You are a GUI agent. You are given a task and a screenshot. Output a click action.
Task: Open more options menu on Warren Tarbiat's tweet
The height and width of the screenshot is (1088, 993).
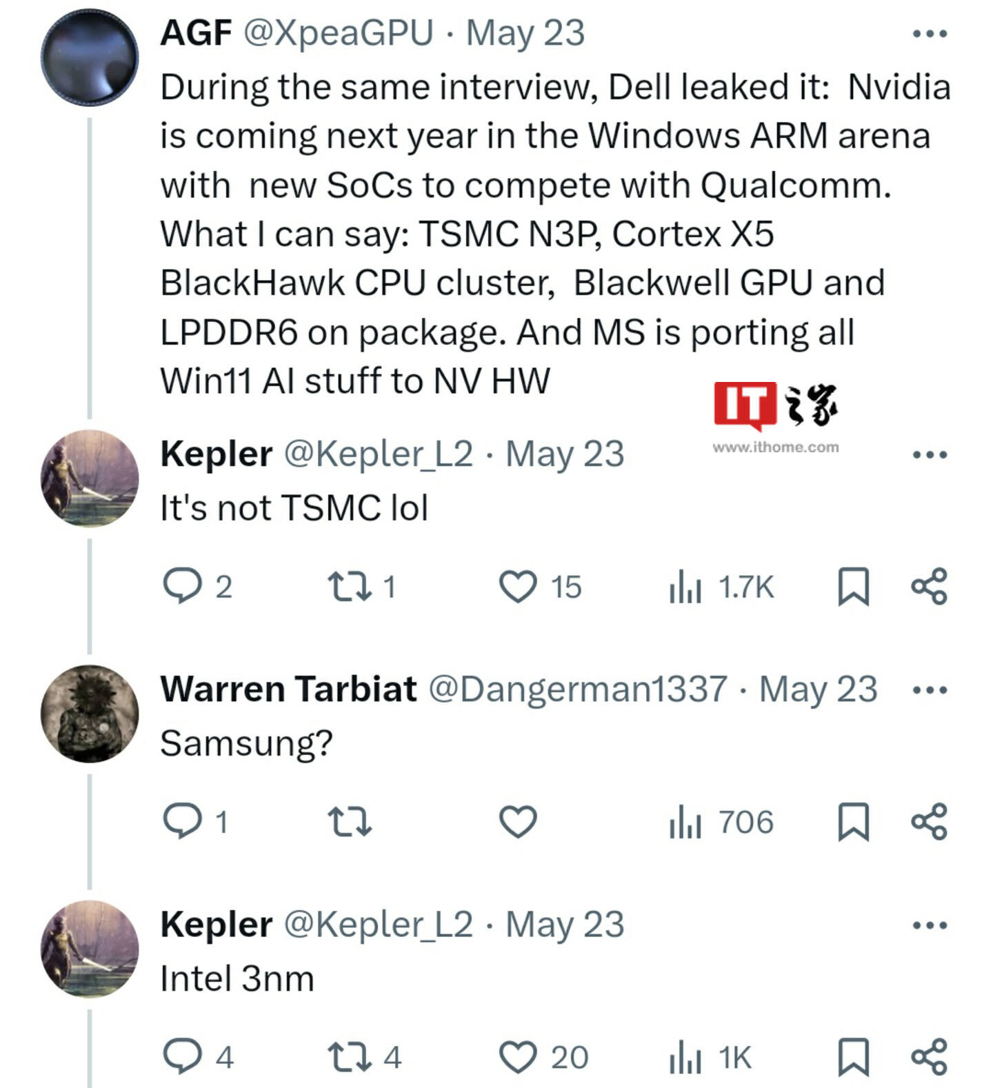pos(929,689)
